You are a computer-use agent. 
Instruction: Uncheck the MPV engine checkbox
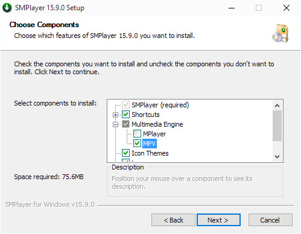pos(137,144)
